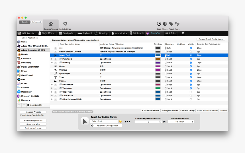Add a Button Group
This screenshot has width=245, height=153.
187,110
